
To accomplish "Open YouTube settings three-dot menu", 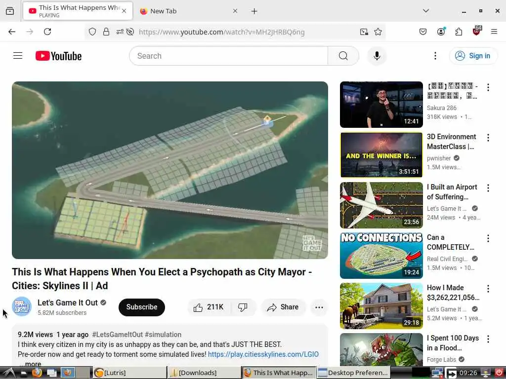I will (435, 56).
